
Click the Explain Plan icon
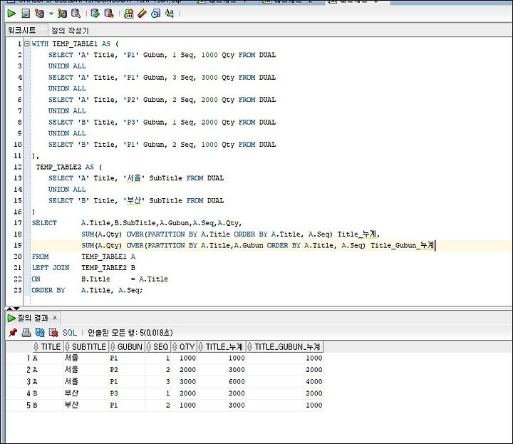40,14
